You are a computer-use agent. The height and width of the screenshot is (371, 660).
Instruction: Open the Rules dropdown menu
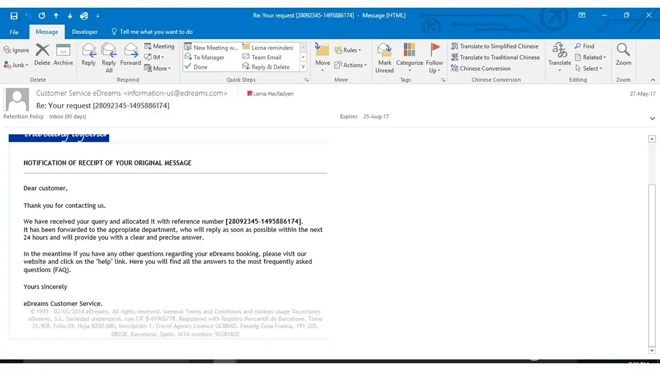(x=348, y=50)
